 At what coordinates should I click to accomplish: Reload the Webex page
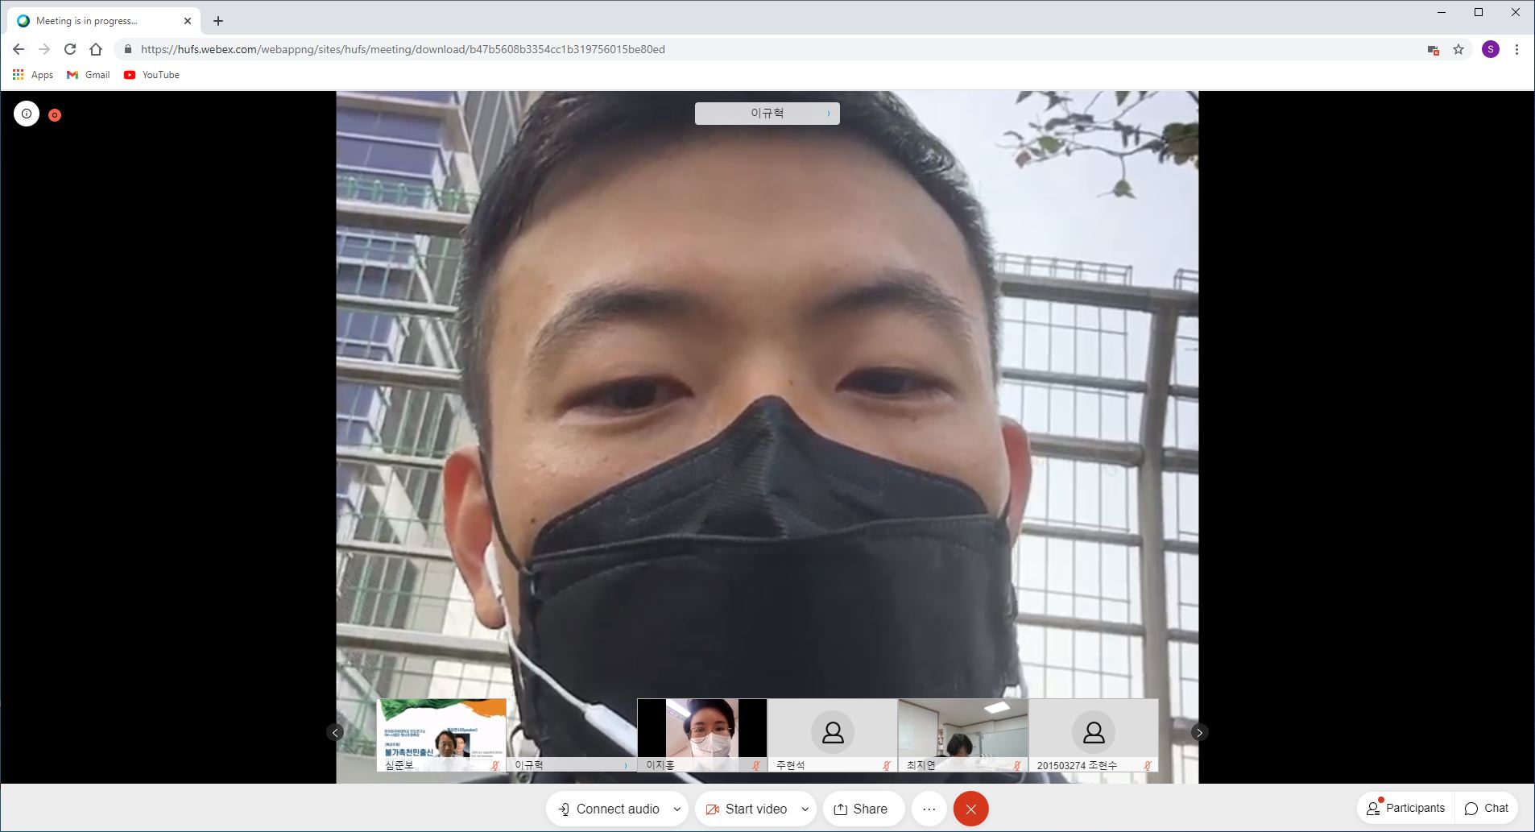pyautogui.click(x=70, y=49)
